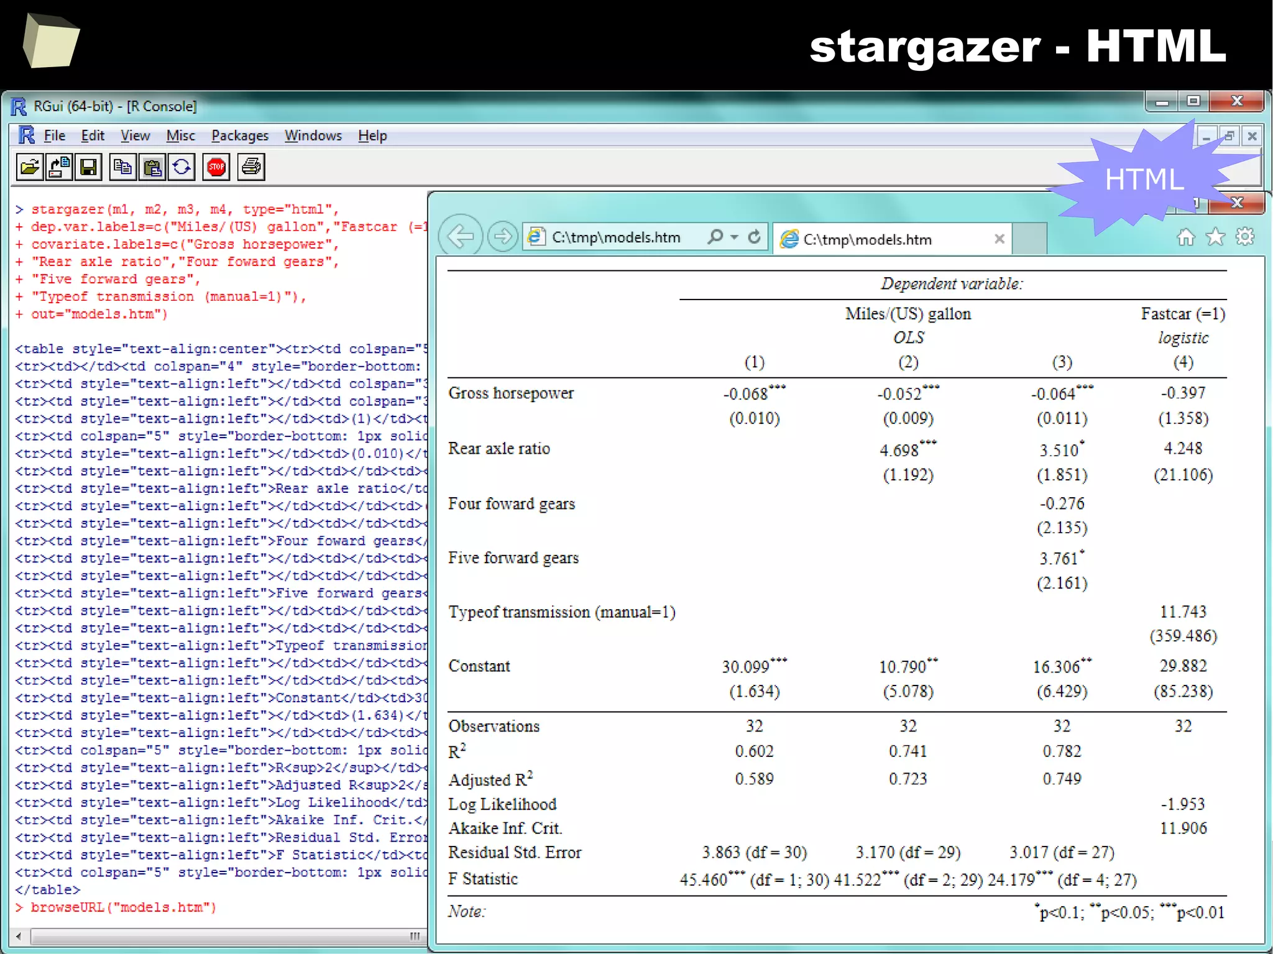
Task: Click the scrollbar left arrow in R Console
Action: [19, 936]
